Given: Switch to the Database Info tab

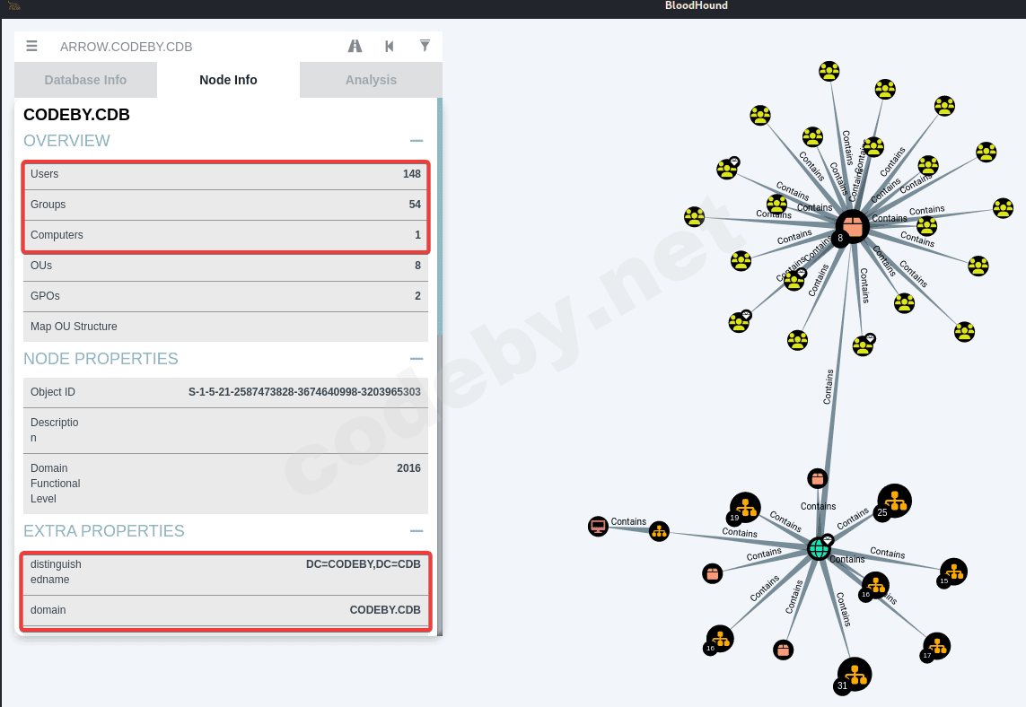Looking at the screenshot, I should (85, 80).
